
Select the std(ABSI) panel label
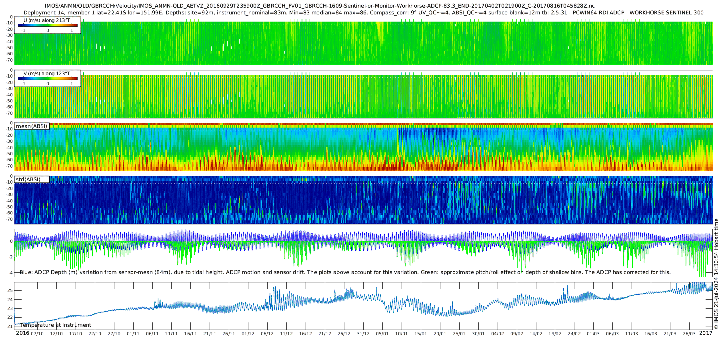click(x=28, y=179)
